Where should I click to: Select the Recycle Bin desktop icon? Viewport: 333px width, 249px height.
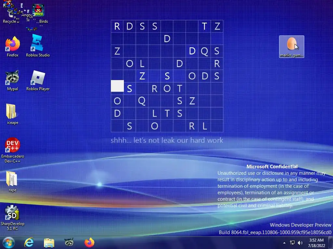tap(11, 13)
